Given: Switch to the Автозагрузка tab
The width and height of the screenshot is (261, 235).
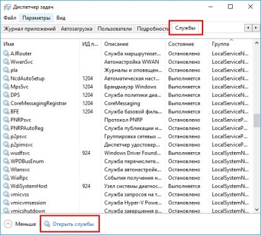Looking at the screenshot, I should click(76, 29).
